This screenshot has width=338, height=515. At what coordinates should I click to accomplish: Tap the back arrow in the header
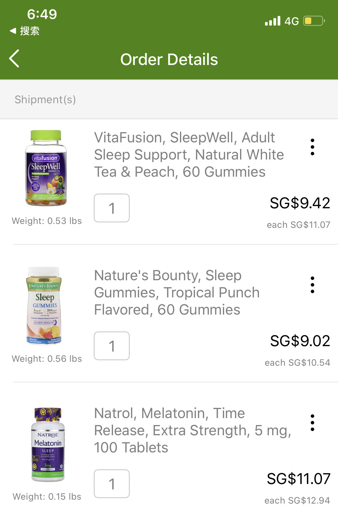(x=14, y=59)
